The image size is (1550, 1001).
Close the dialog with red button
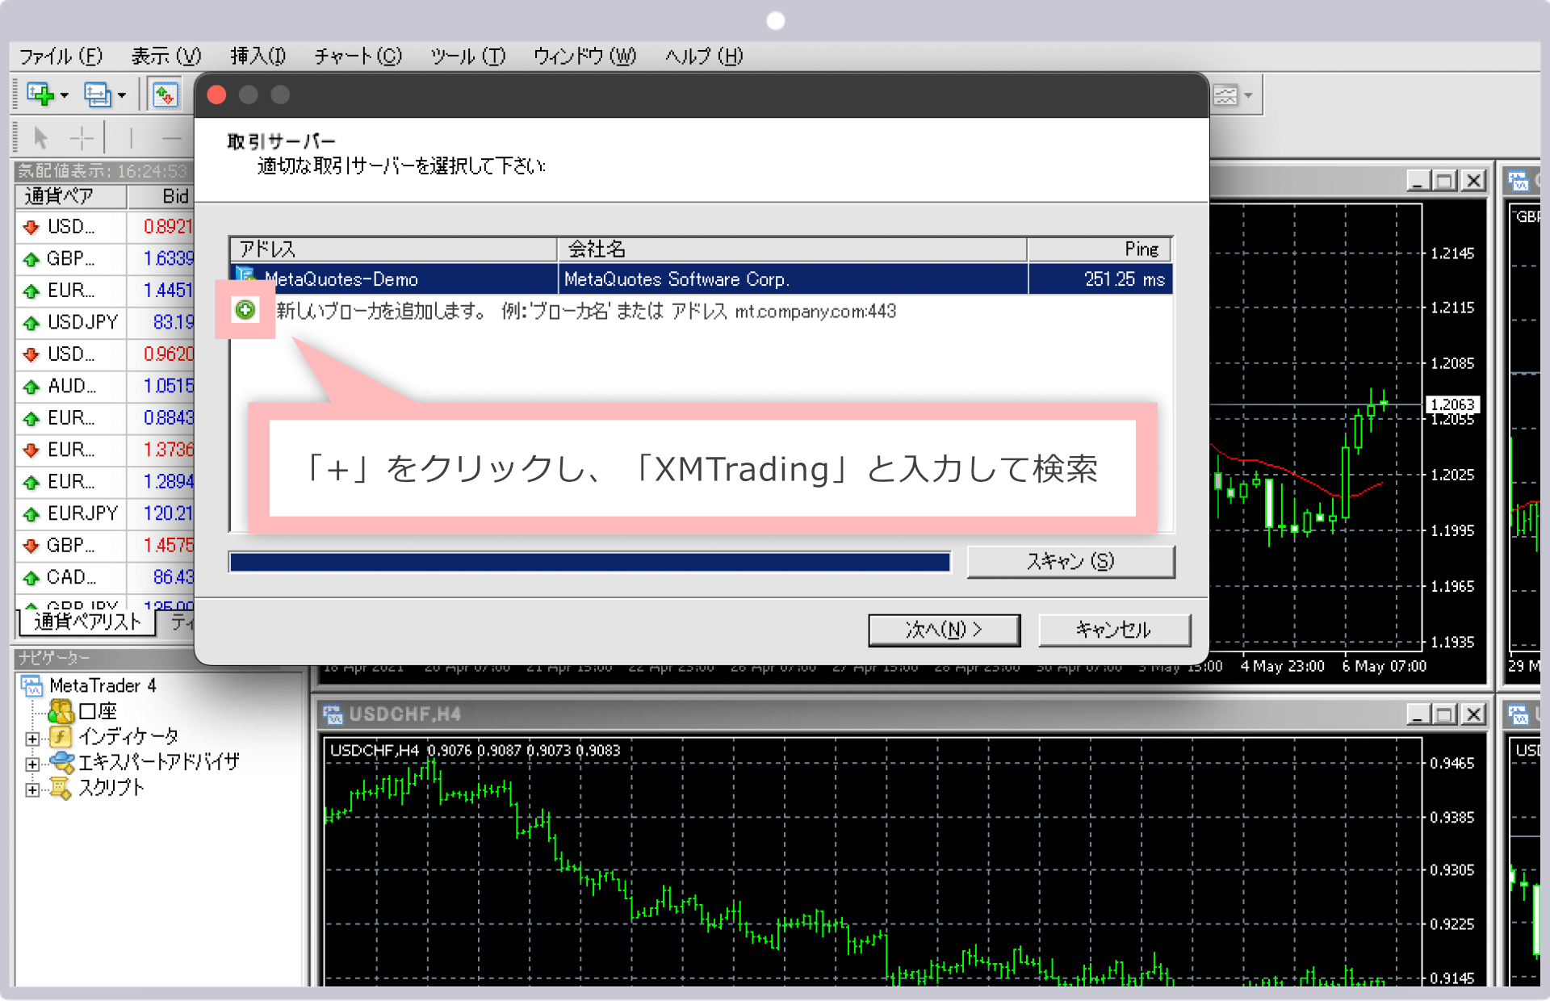click(216, 95)
